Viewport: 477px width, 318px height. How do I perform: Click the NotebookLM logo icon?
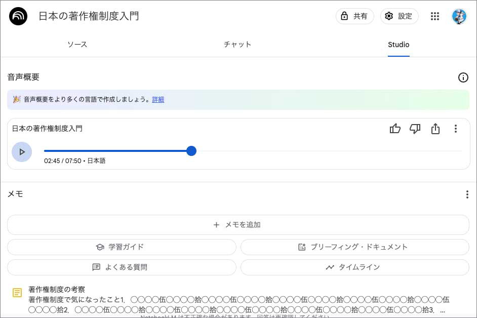(18, 16)
